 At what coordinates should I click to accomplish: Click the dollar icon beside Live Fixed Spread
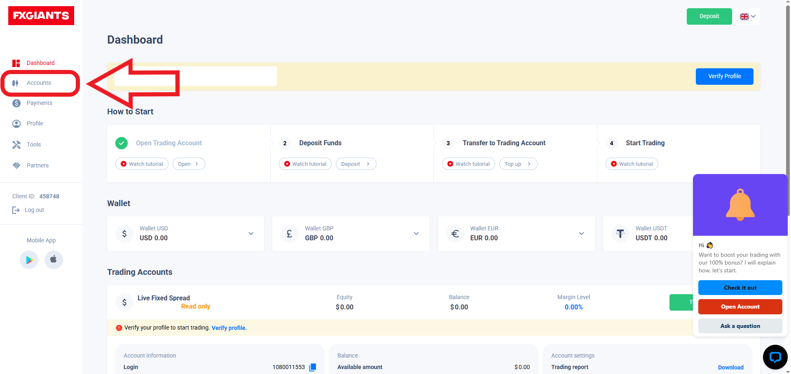[124, 302]
